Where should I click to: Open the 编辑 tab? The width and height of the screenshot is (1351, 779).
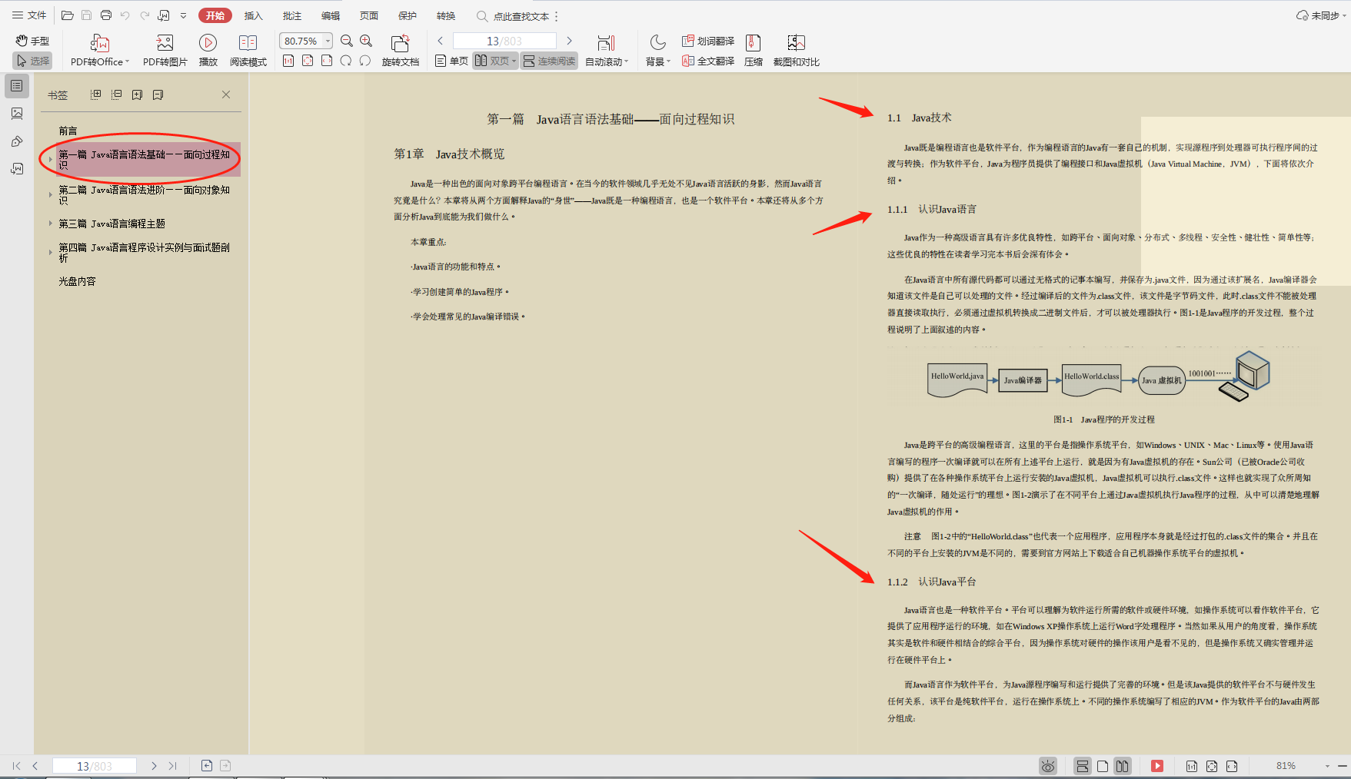[x=331, y=15]
